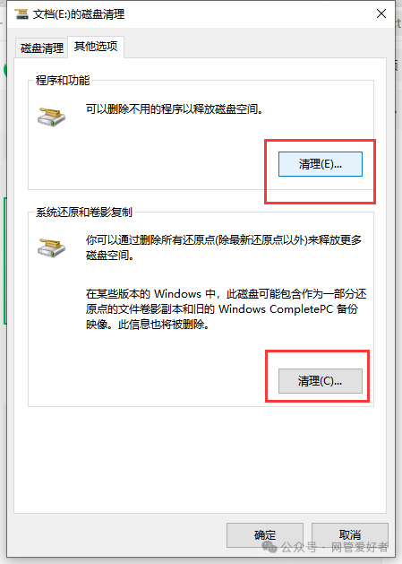Click the 网管爱好者 watermark text

point(359,547)
